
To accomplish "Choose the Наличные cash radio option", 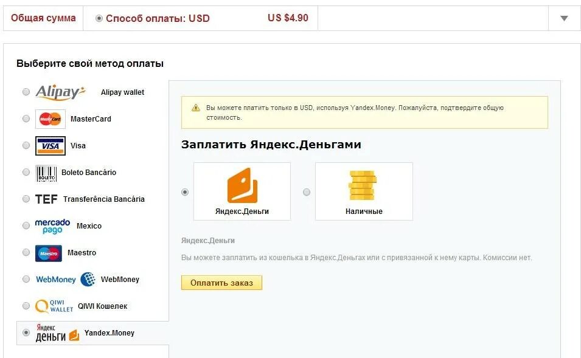I will pos(307,192).
